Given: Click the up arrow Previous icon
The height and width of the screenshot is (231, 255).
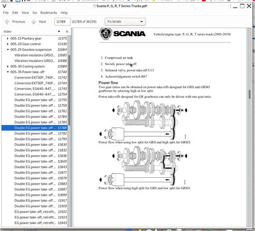Looking at the screenshot, I should coord(7,22).
